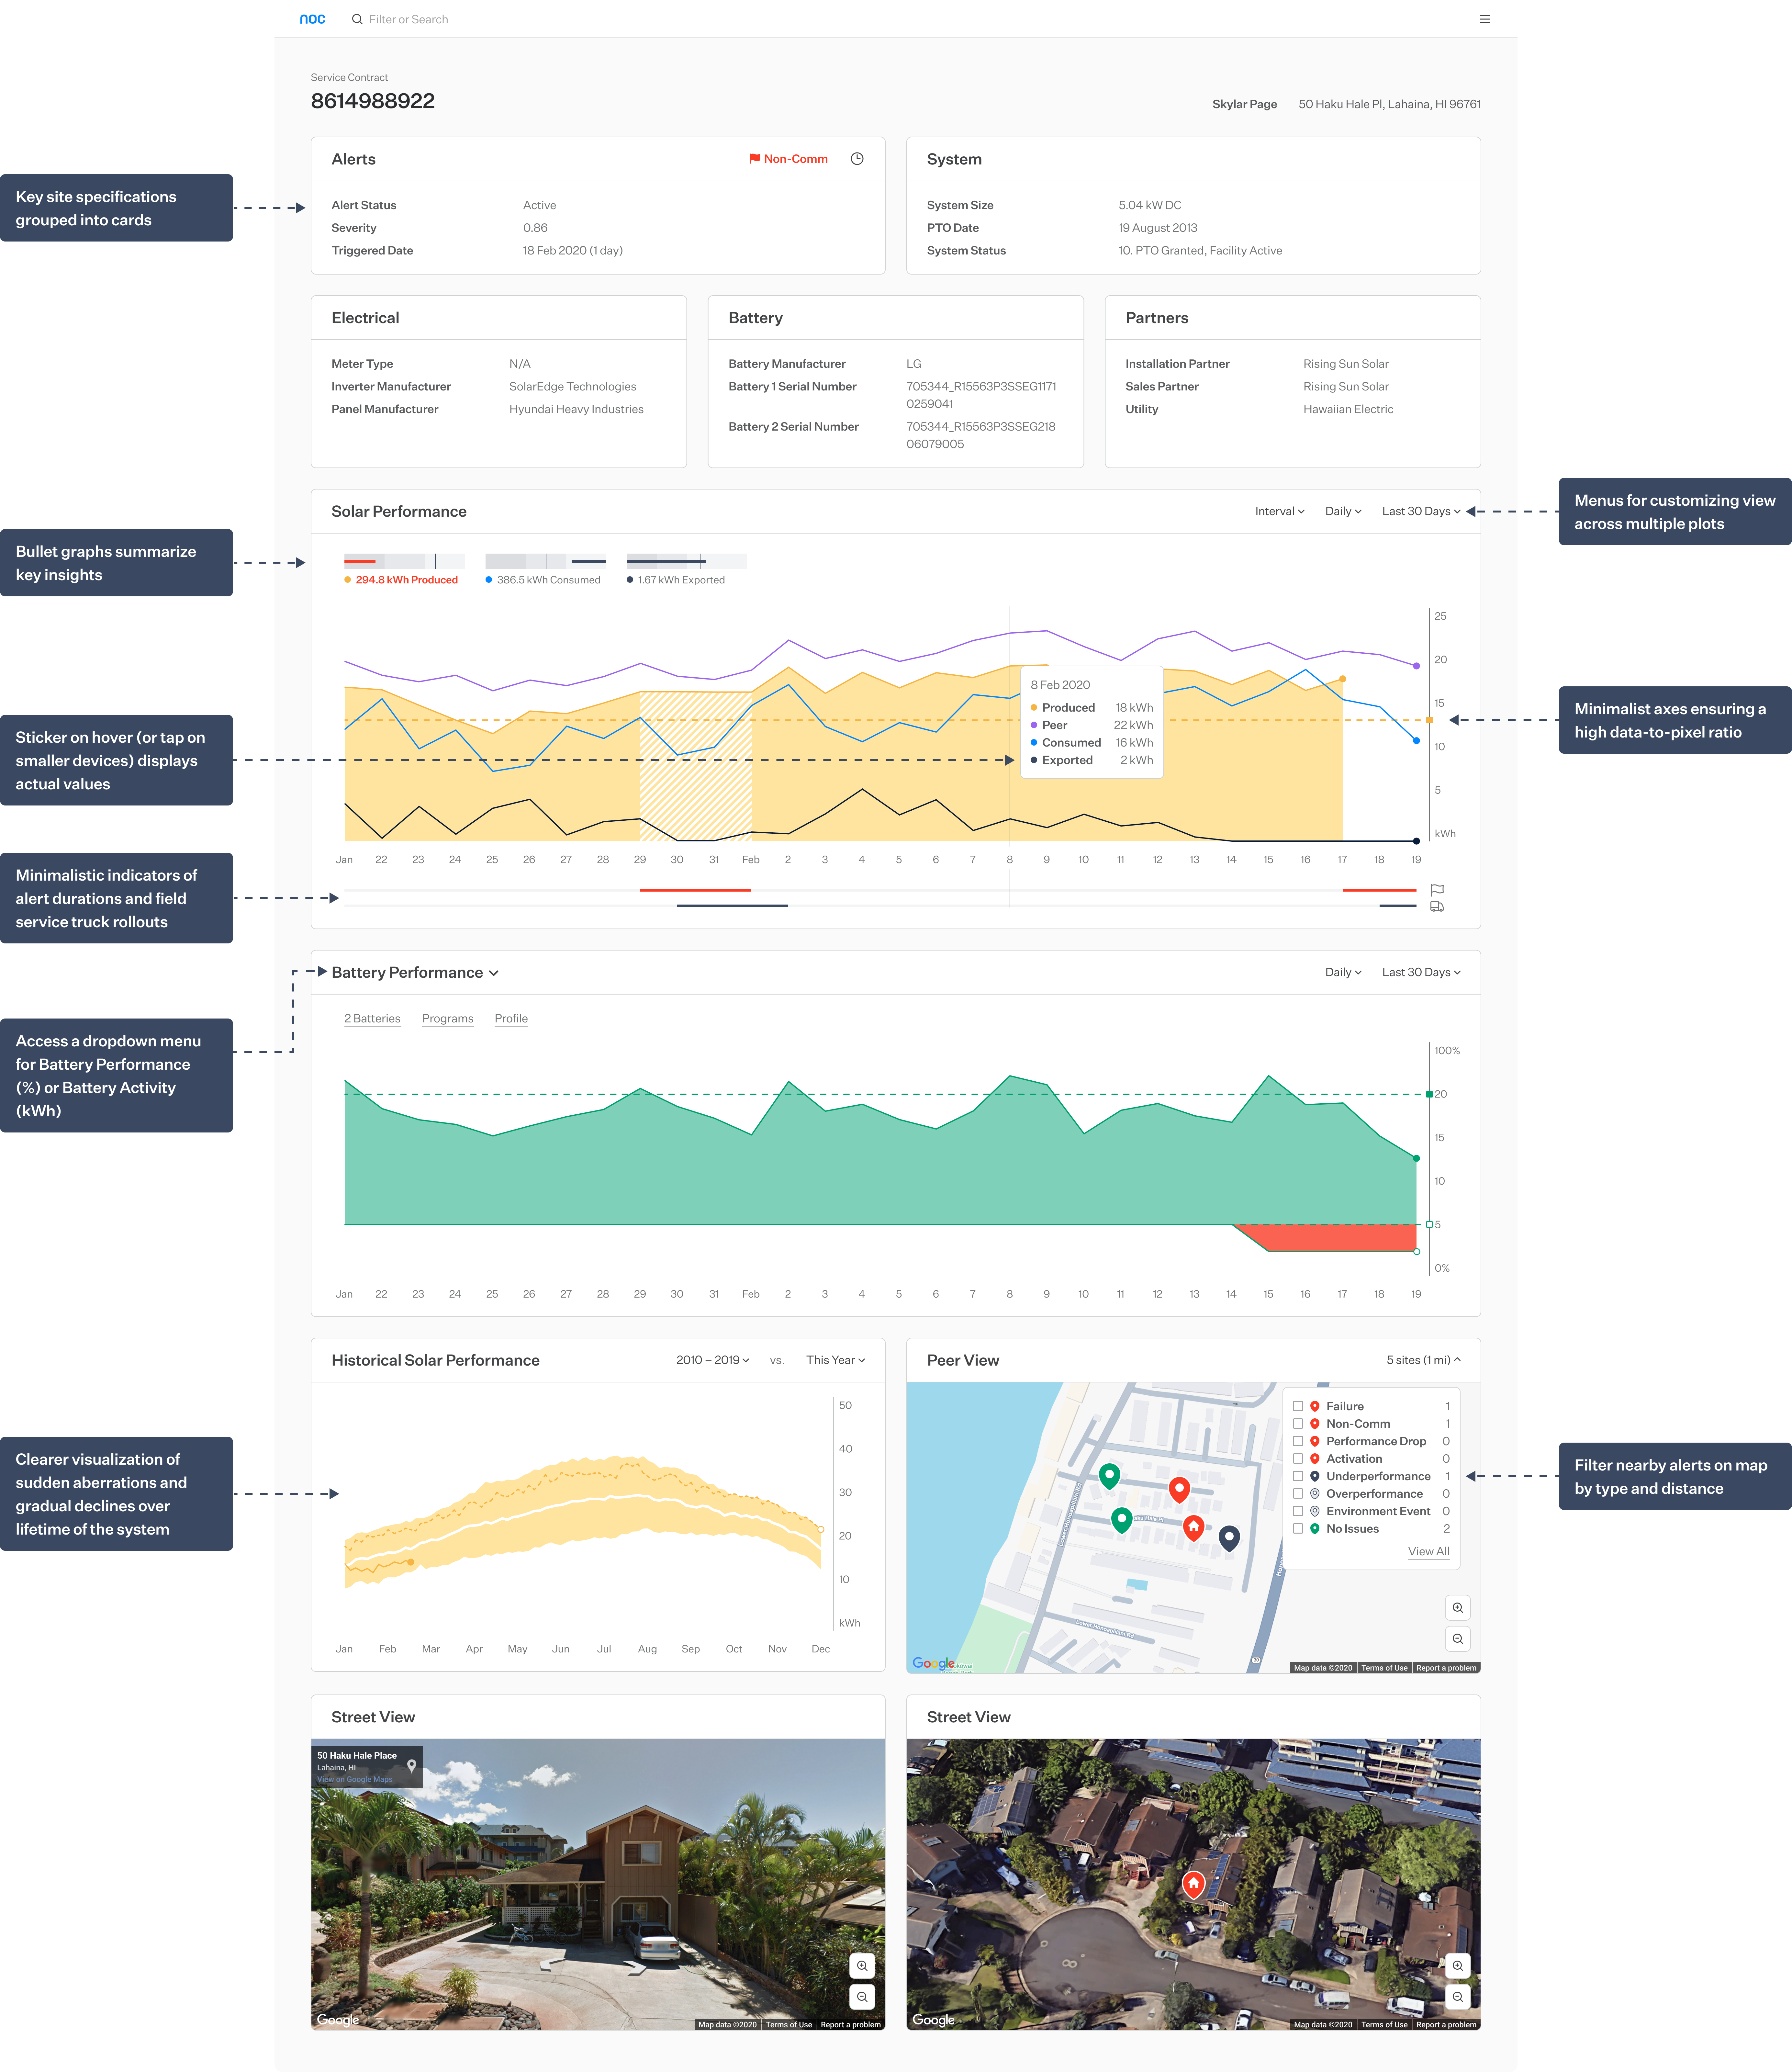The width and height of the screenshot is (1792, 2072).
Task: Open the Daily dropdown in Solar Performance
Action: [x=1343, y=511]
